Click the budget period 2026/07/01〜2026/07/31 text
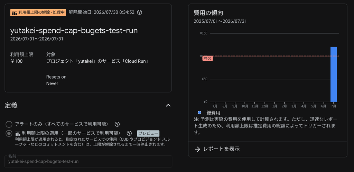This screenshot has height=172, width=354. pos(37,39)
